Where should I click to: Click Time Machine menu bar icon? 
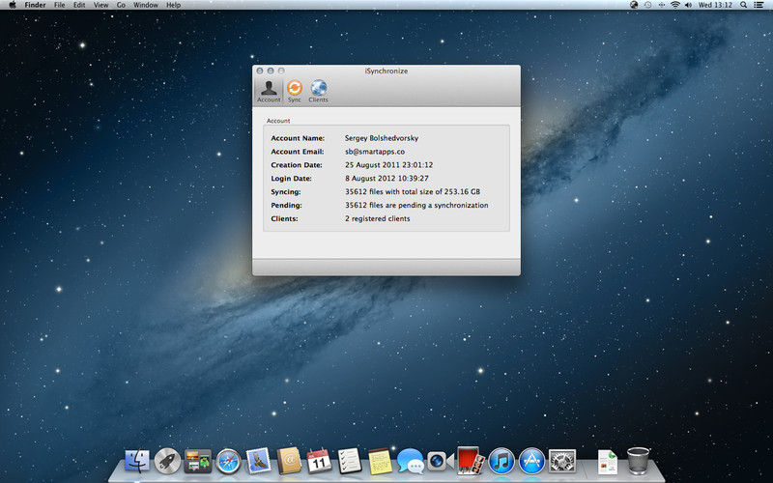pyautogui.click(x=647, y=5)
